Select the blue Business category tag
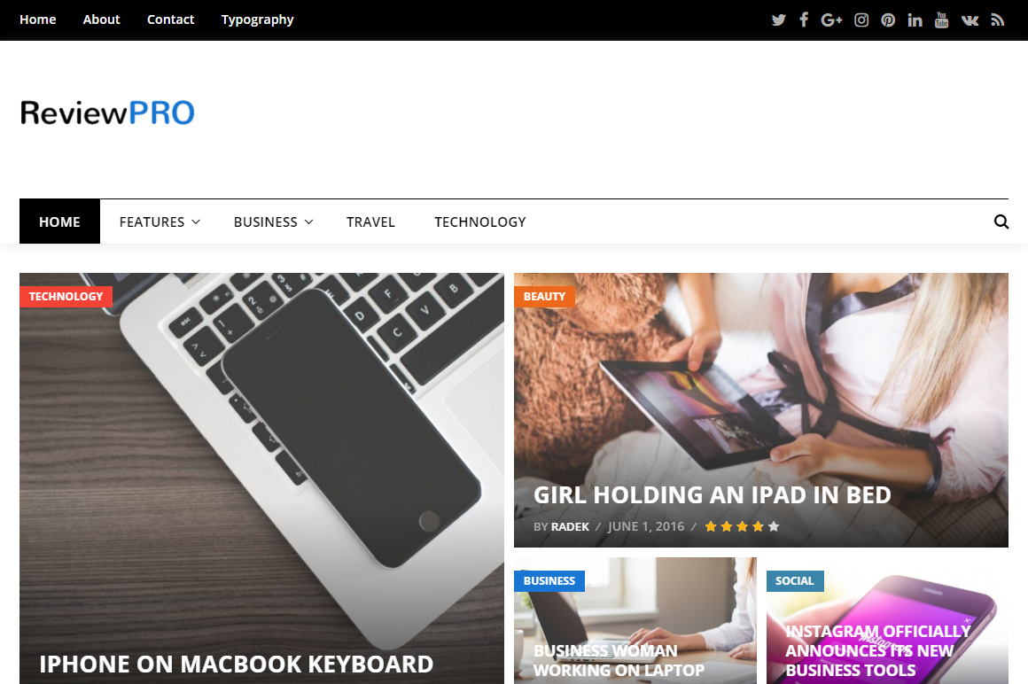The height and width of the screenshot is (684, 1028). click(549, 580)
